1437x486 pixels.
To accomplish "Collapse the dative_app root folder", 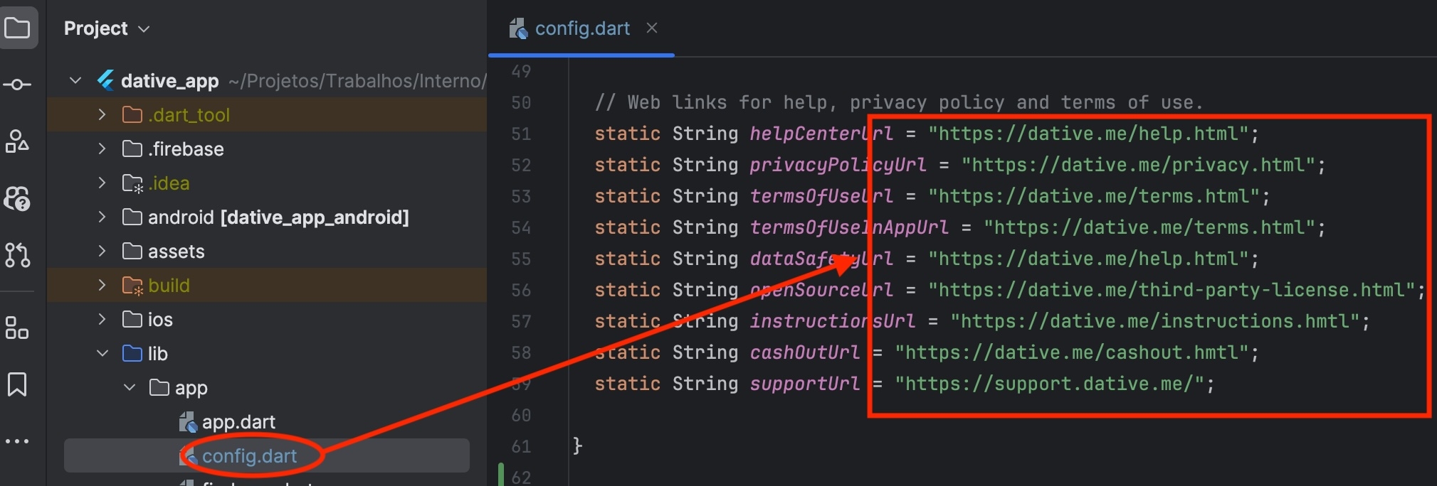I will [x=75, y=81].
